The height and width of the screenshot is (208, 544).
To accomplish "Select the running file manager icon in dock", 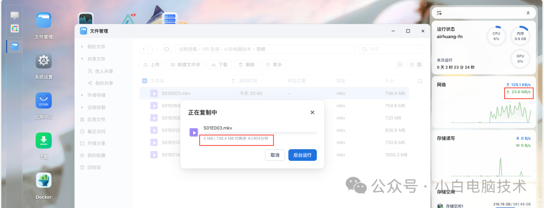I will [x=15, y=46].
